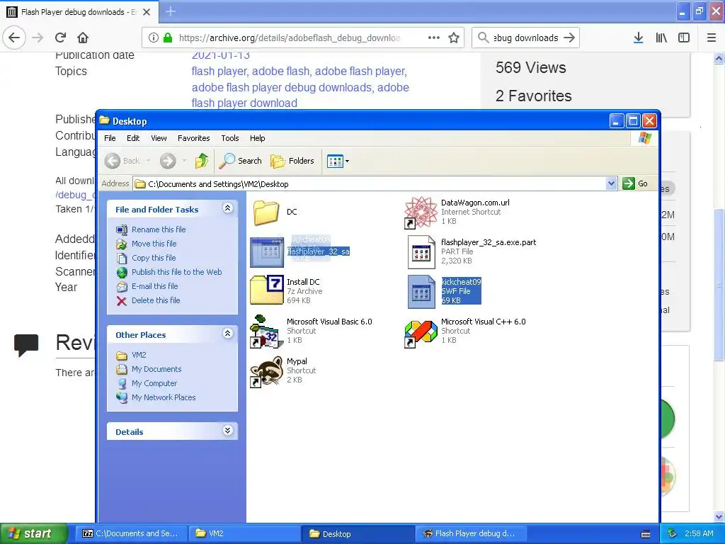This screenshot has height=544, width=725.
Task: Open Firefox hamburger menu
Action: [712, 38]
